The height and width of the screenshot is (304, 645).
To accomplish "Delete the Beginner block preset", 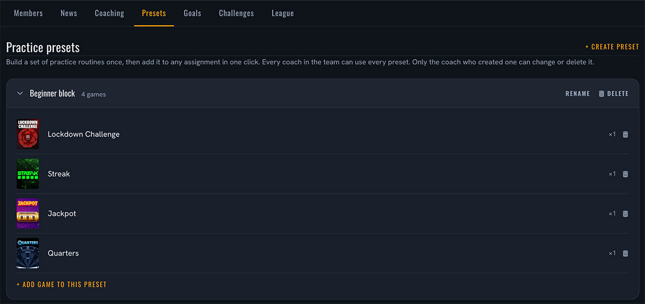I will click(614, 93).
